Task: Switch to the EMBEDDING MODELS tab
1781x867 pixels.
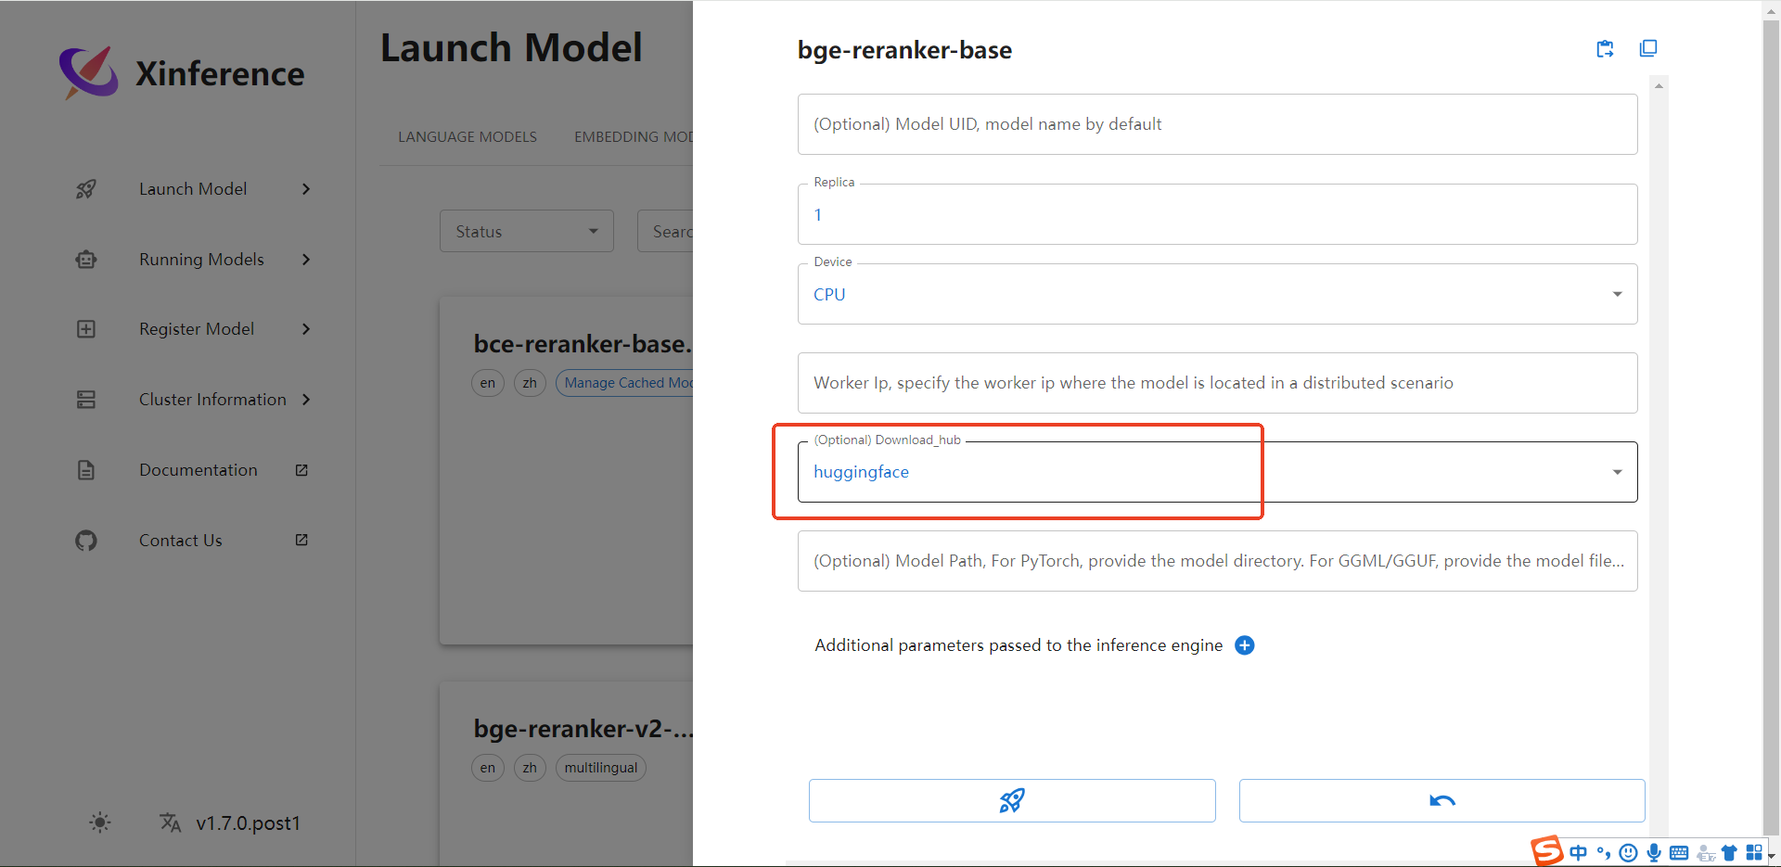Action: 634,137
